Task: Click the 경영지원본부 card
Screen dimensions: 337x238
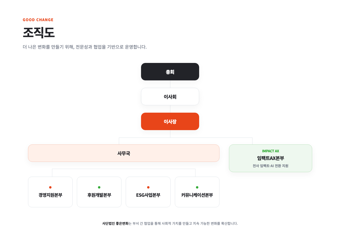Action: pos(50,192)
